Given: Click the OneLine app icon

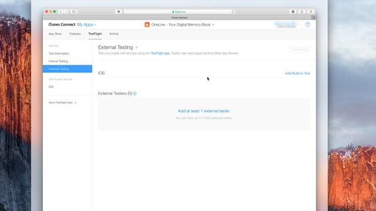Looking at the screenshot, I should pos(147,25).
